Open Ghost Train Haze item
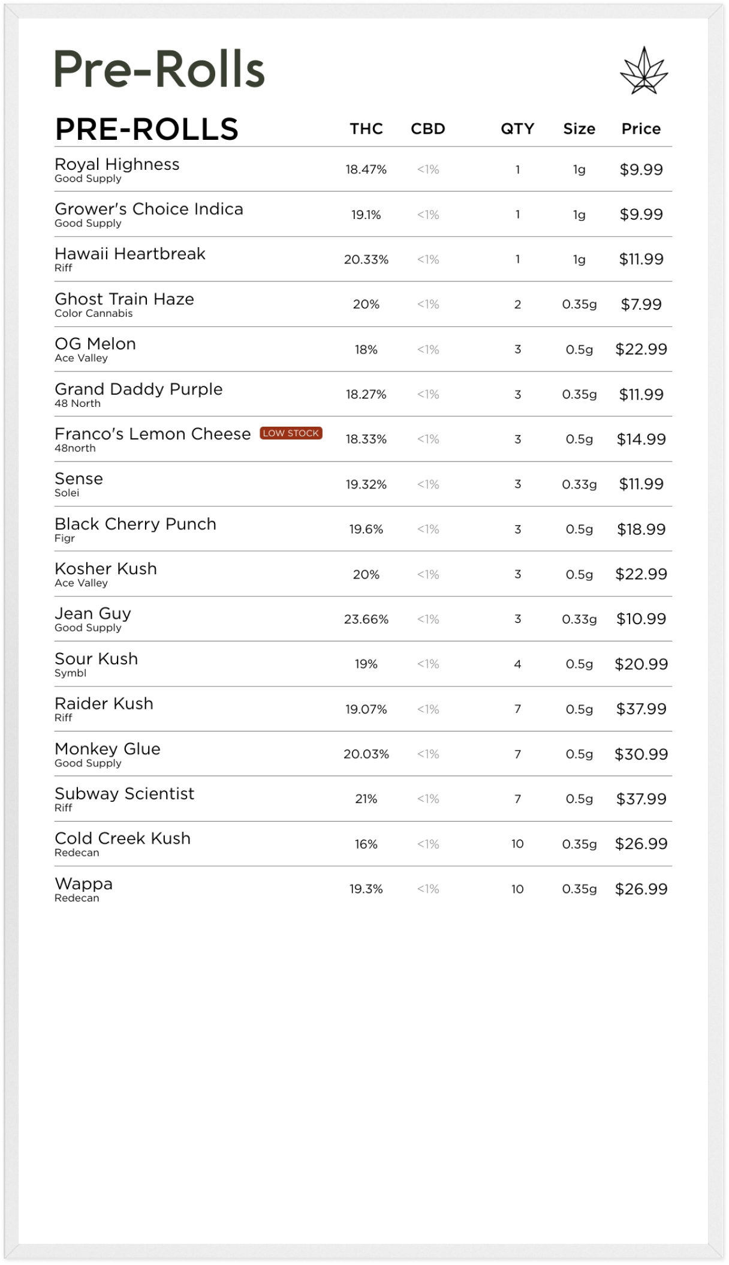This screenshot has width=729, height=1265. pyautogui.click(x=363, y=304)
